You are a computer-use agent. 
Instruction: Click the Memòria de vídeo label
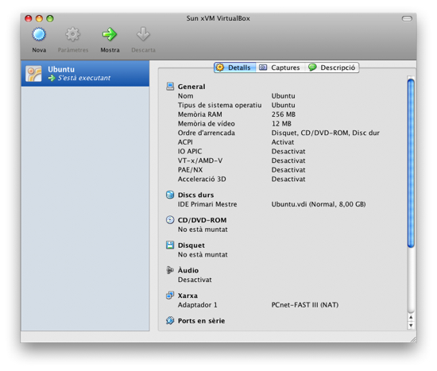(207, 123)
